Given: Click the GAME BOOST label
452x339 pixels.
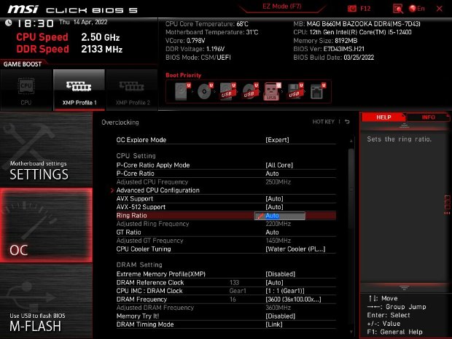Looking at the screenshot, I should tap(23, 64).
